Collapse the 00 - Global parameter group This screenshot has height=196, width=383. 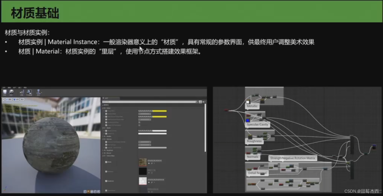click(103, 108)
